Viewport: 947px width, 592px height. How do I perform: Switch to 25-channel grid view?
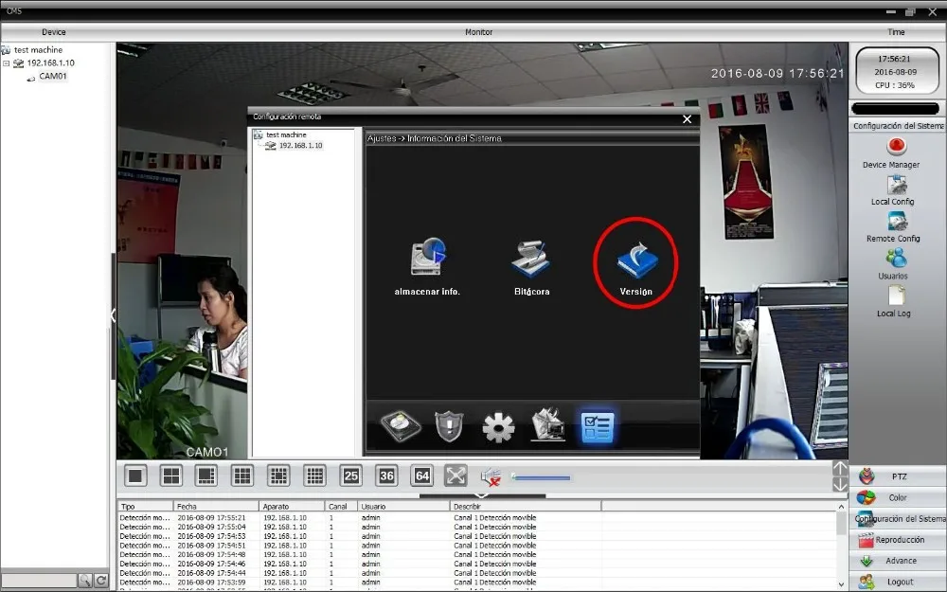click(351, 476)
